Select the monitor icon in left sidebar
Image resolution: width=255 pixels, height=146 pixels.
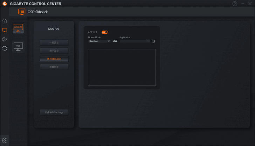click(5, 30)
